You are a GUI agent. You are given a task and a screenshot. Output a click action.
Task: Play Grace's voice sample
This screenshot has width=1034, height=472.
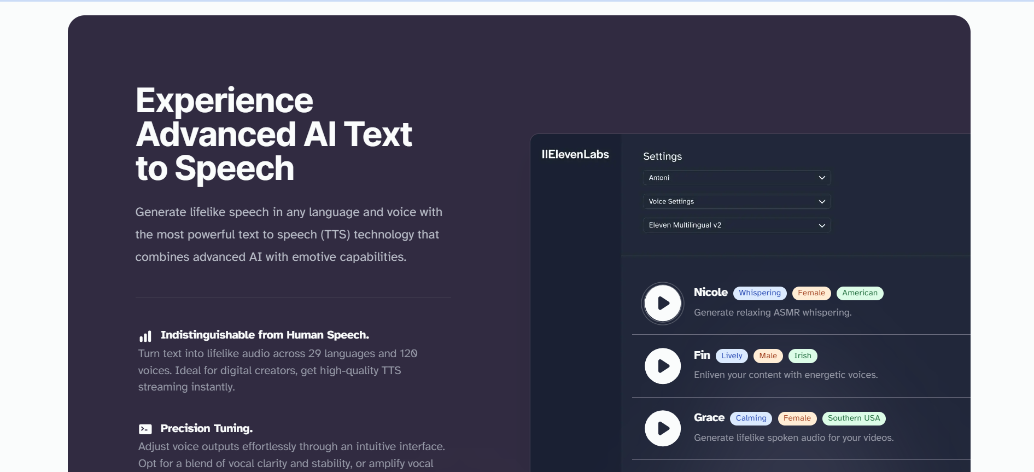[x=662, y=428]
